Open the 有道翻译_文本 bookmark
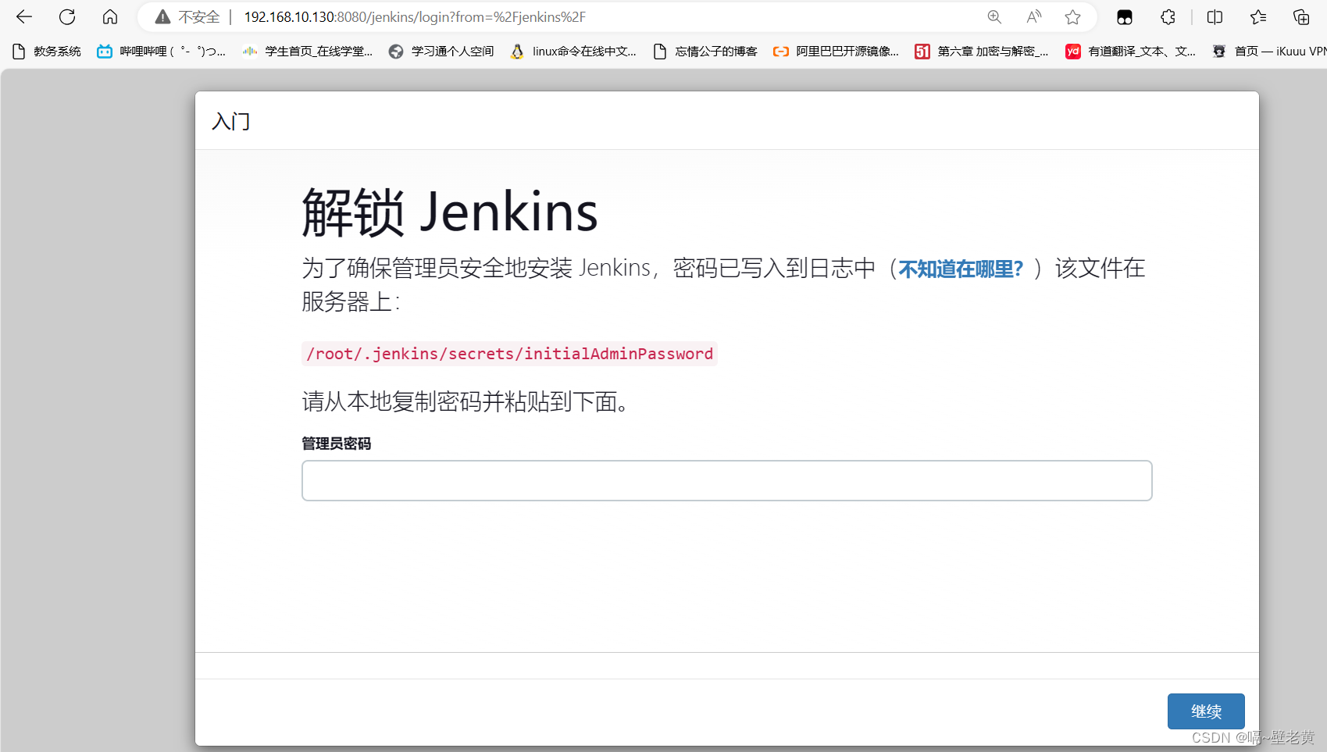 pyautogui.click(x=1130, y=52)
